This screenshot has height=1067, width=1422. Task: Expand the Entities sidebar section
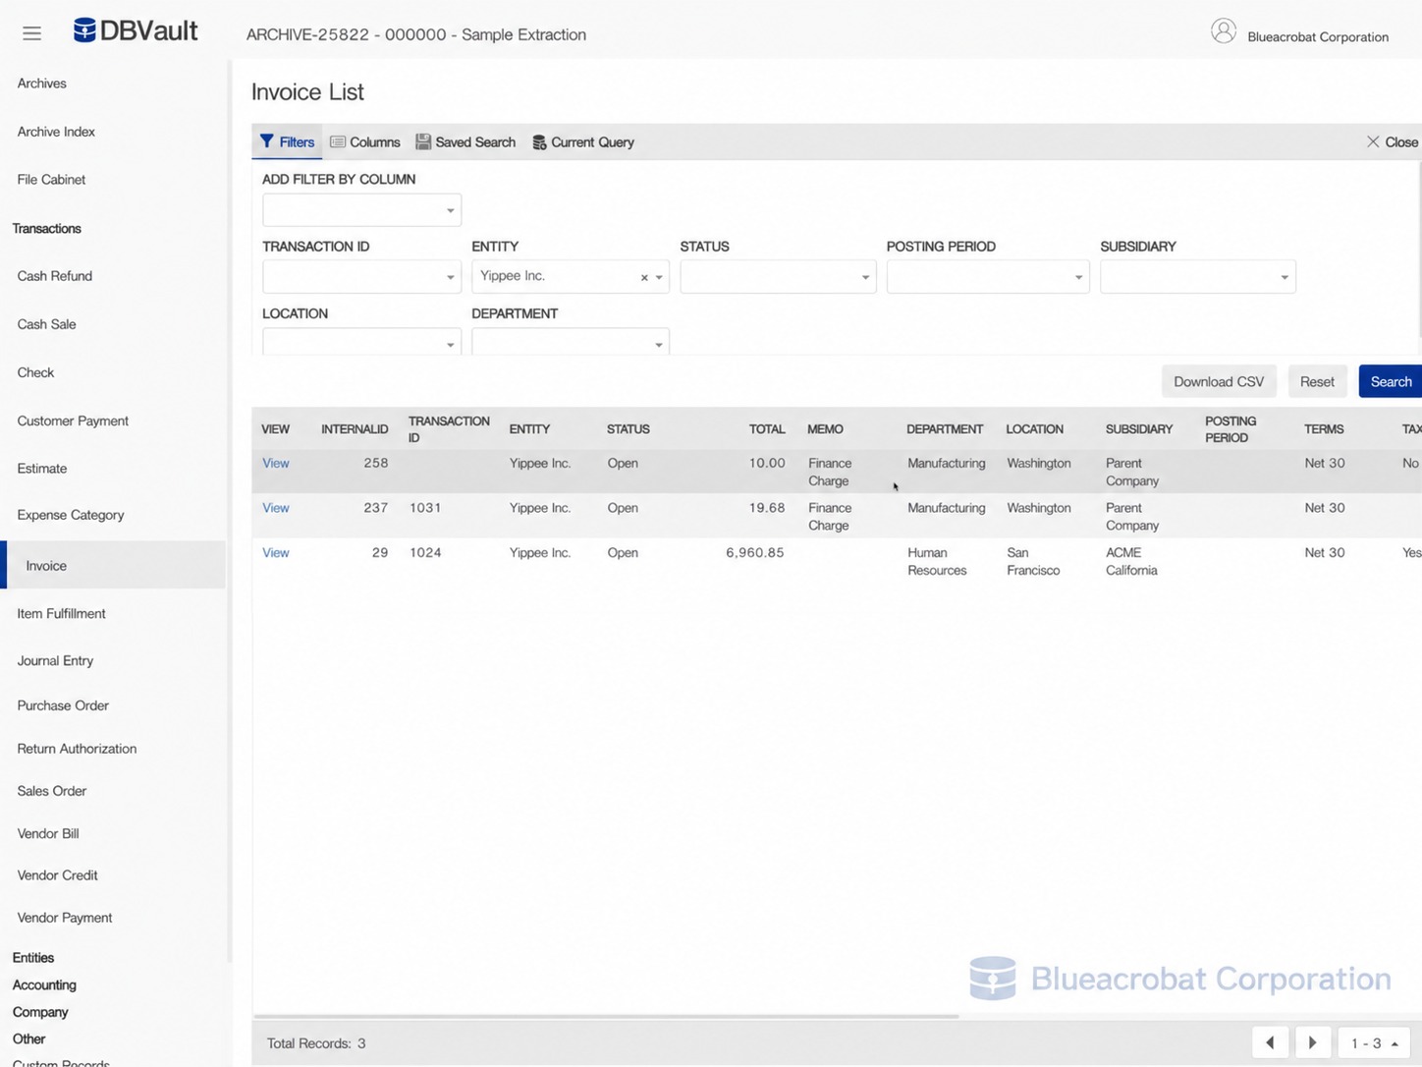click(33, 957)
